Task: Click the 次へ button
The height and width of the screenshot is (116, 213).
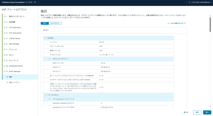Action: point(207,112)
